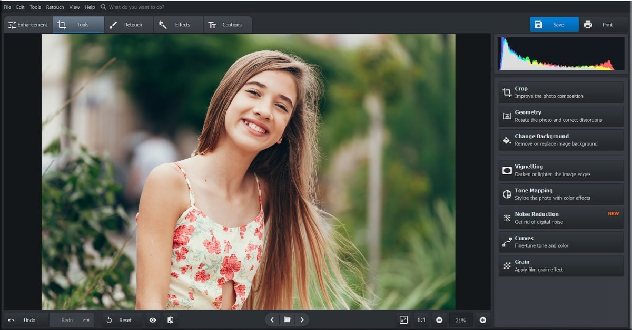Screen dimensions: 632x330
Task: Open the Tone Mapping tool
Action: click(561, 194)
